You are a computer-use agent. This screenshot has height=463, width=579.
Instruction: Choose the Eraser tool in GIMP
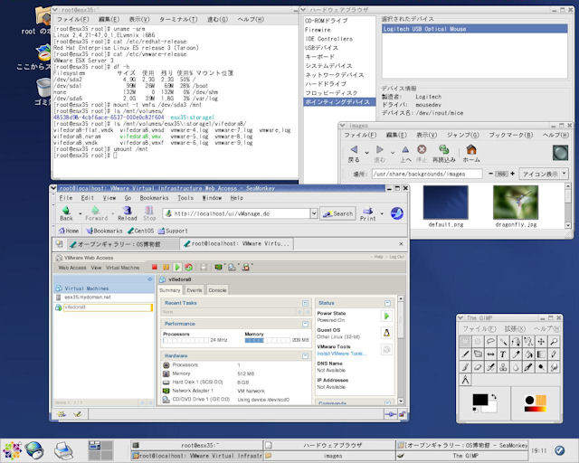(x=478, y=367)
